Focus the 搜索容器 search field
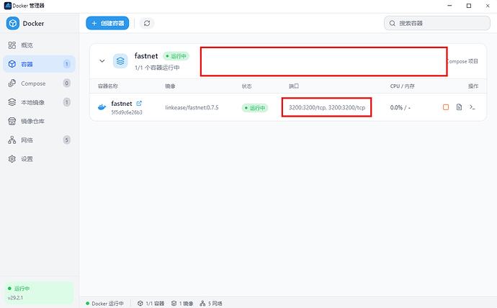 pos(437,23)
